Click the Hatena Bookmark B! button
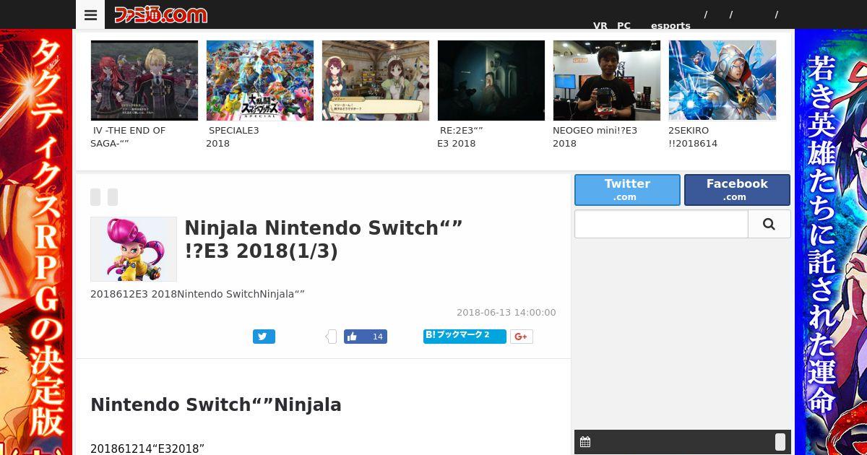 tap(465, 336)
